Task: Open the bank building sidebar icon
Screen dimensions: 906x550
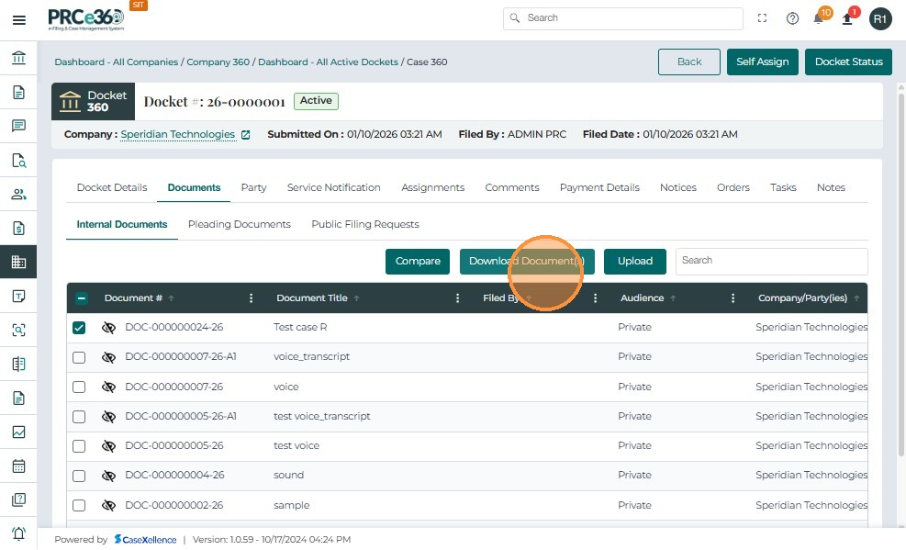Action: point(18,59)
